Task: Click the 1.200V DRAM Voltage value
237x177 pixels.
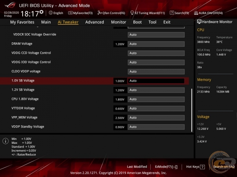Action: [x=120, y=44]
